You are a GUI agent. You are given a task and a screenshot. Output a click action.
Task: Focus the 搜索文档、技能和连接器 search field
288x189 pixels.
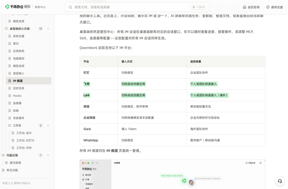click(137, 7)
